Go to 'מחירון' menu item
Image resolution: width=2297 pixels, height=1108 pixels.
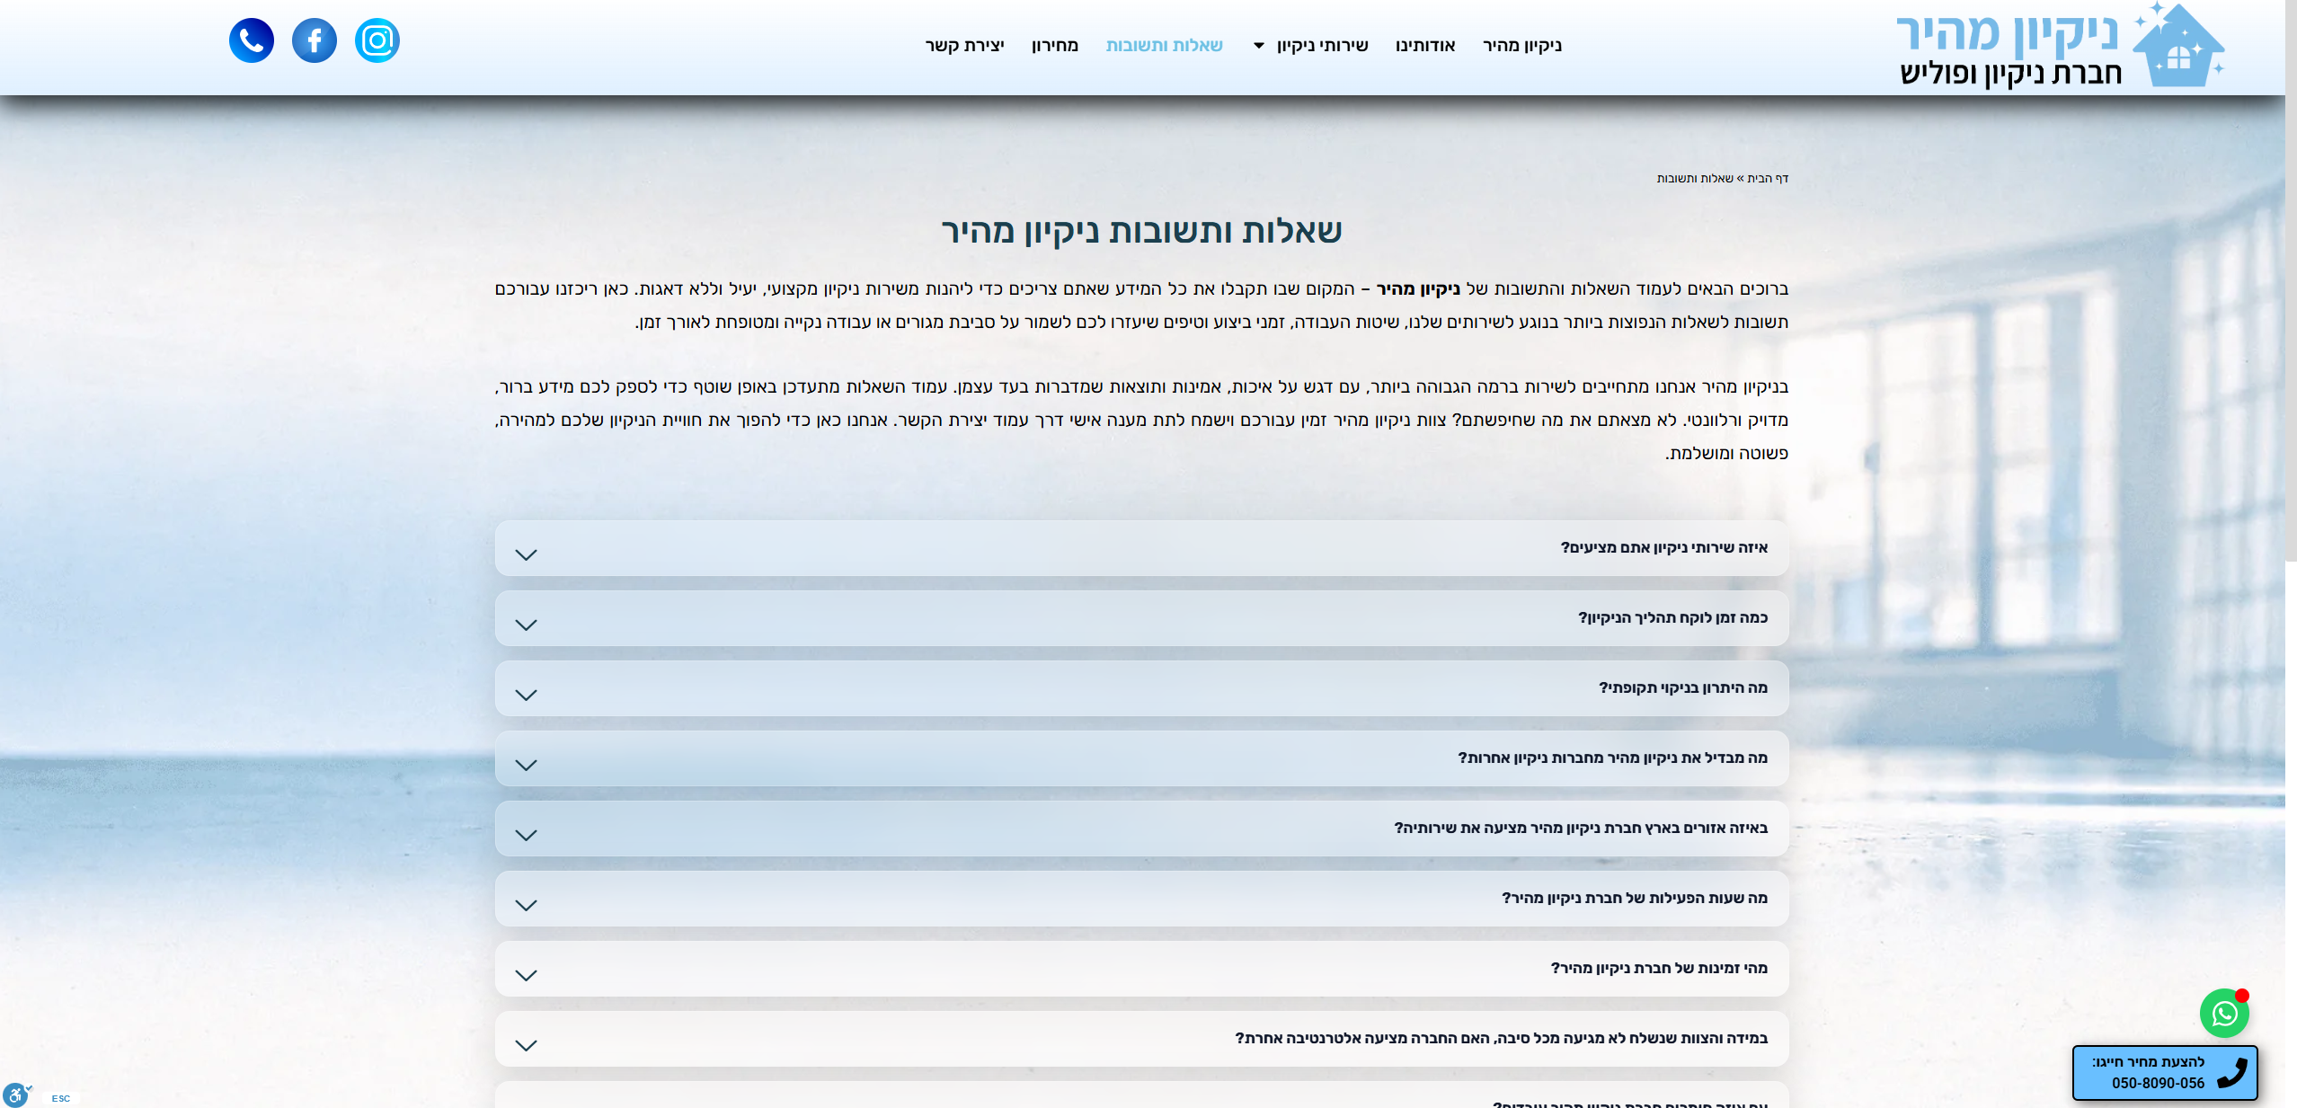coord(1054,46)
